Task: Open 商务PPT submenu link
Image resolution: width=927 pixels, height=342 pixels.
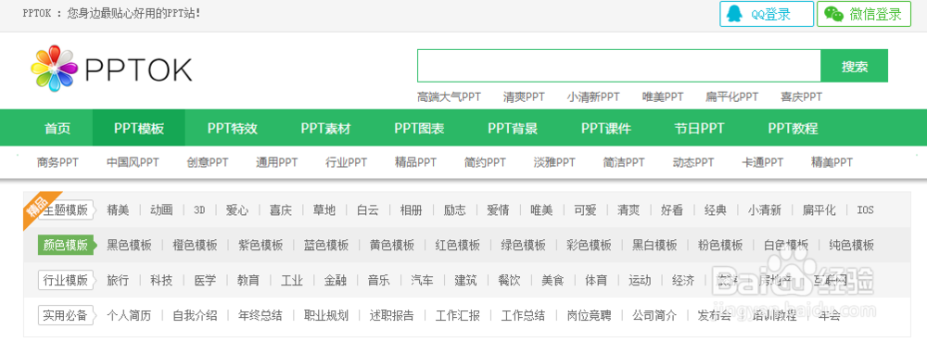Action: 57,162
